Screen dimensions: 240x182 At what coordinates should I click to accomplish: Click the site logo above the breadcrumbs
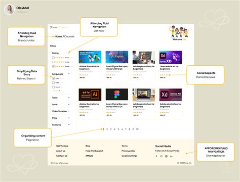(58, 27)
